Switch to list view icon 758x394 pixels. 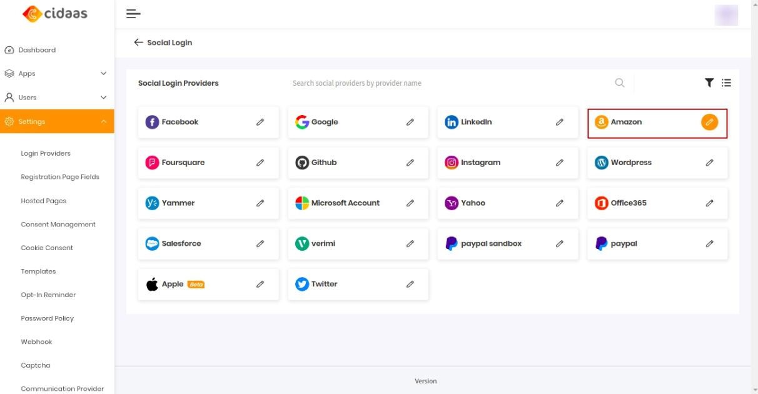726,83
